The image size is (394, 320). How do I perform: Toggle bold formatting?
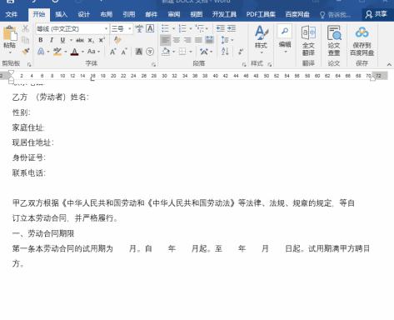tap(41, 40)
